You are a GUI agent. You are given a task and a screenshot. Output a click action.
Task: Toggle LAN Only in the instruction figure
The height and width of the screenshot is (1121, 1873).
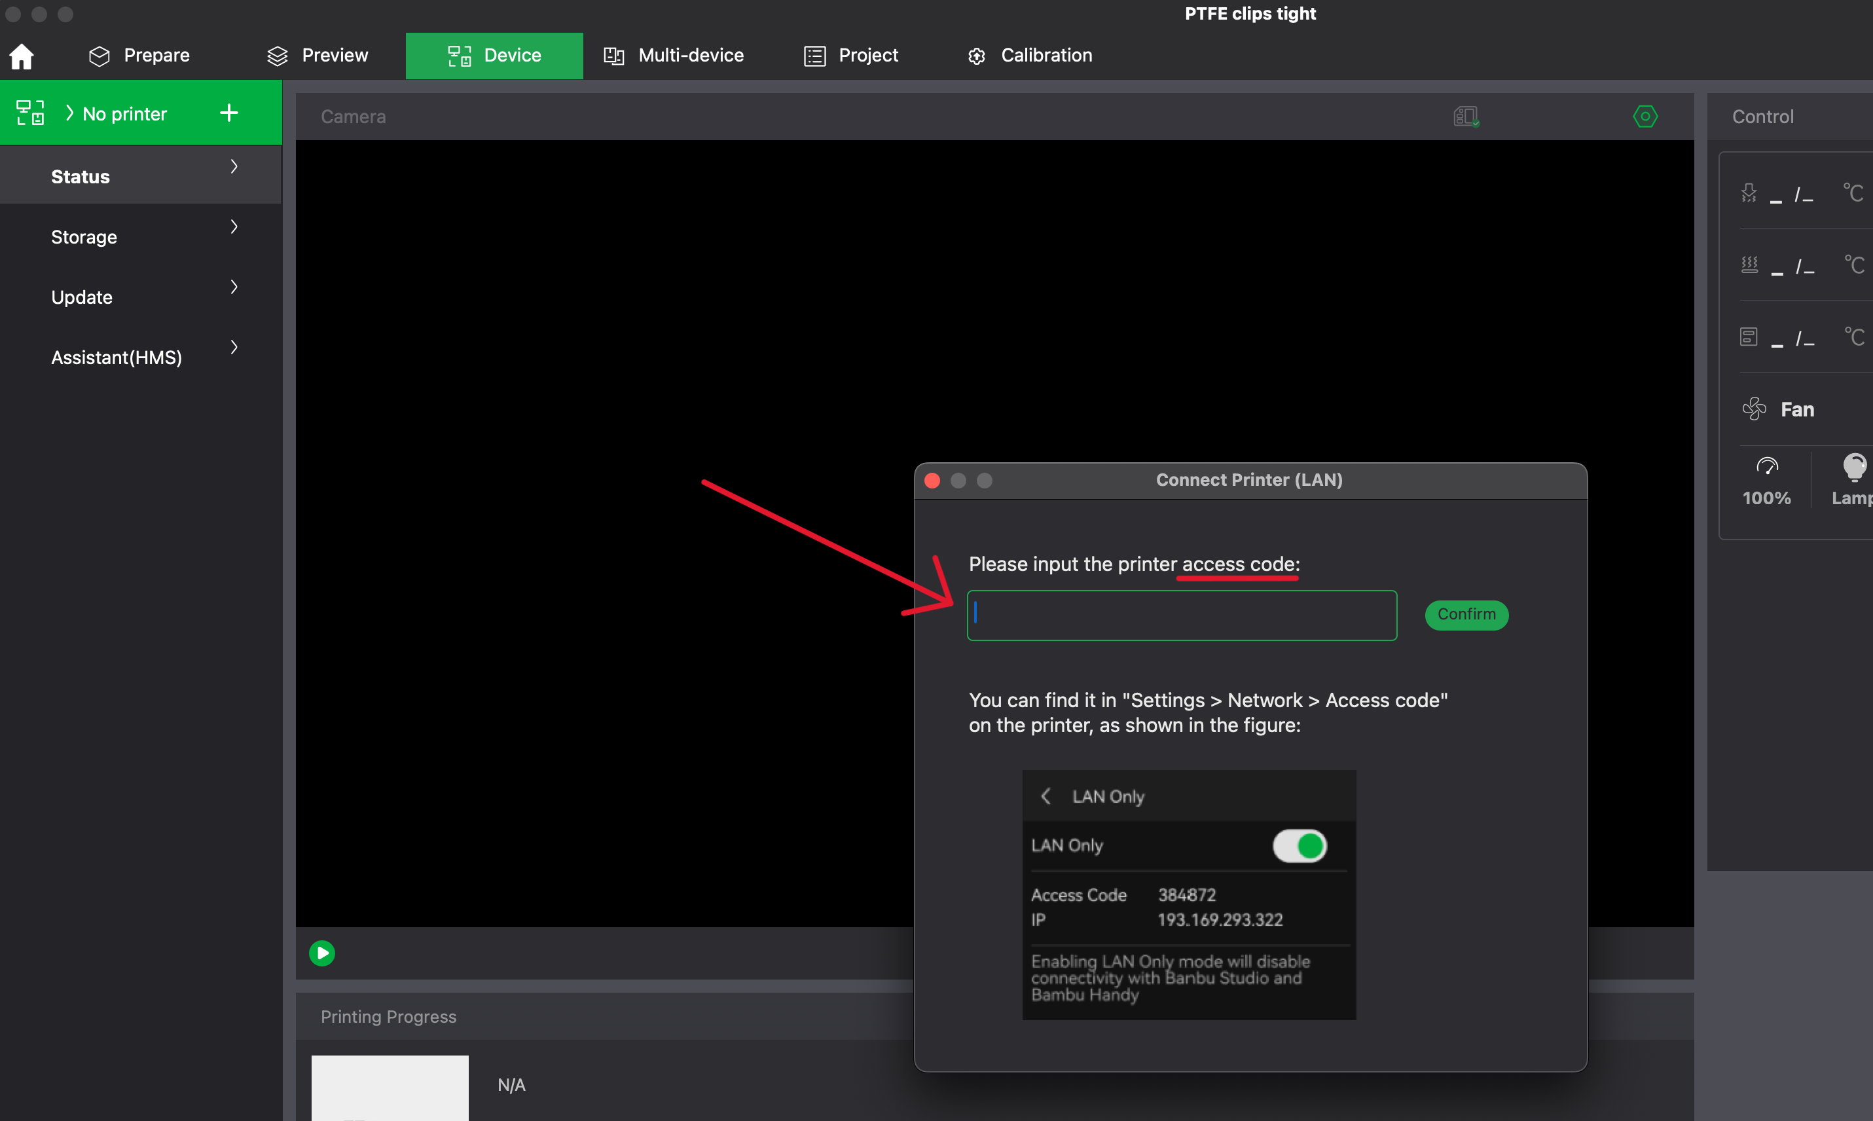1299,845
